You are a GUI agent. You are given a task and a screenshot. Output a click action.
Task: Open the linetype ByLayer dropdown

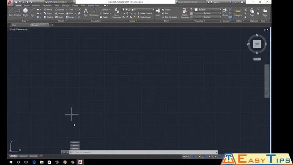click(x=208, y=17)
